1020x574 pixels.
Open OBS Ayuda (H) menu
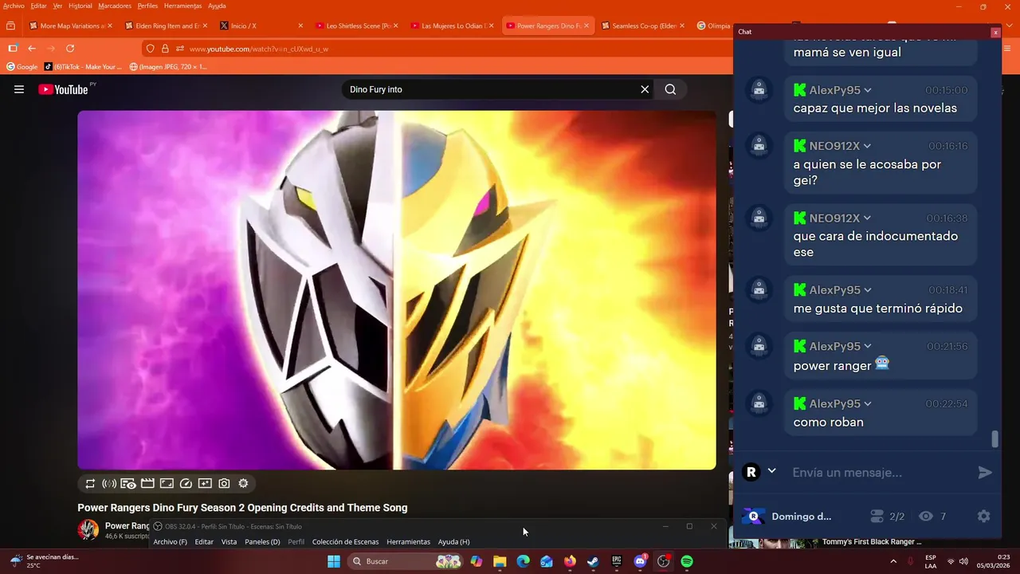pyautogui.click(x=453, y=541)
